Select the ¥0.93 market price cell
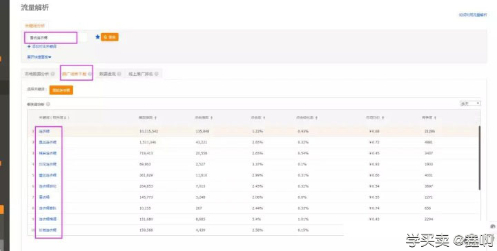Image resolution: width=497 pixels, height=251 pixels. click(x=374, y=164)
